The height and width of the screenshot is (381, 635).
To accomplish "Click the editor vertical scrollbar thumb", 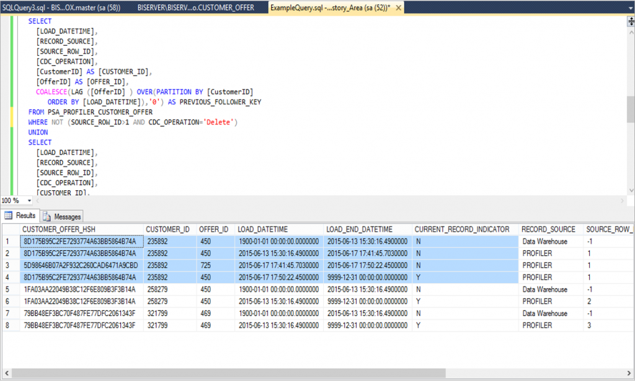I will (631, 109).
